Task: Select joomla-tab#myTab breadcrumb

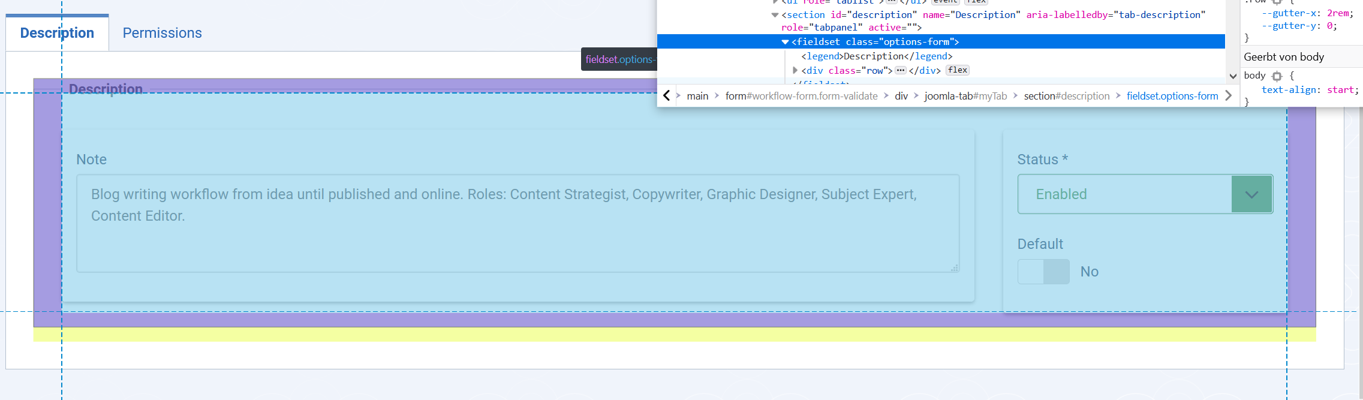Action: point(965,96)
